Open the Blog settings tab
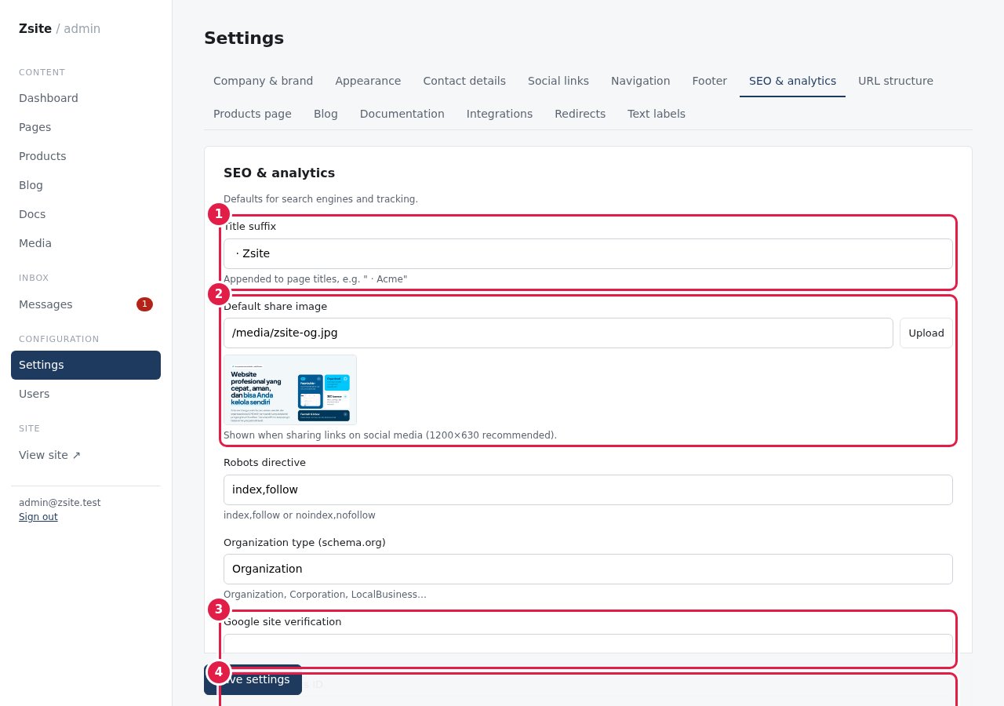1004x706 pixels. point(326,114)
